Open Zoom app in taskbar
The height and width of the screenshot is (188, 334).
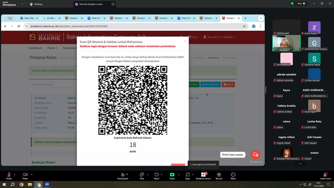[47, 184]
